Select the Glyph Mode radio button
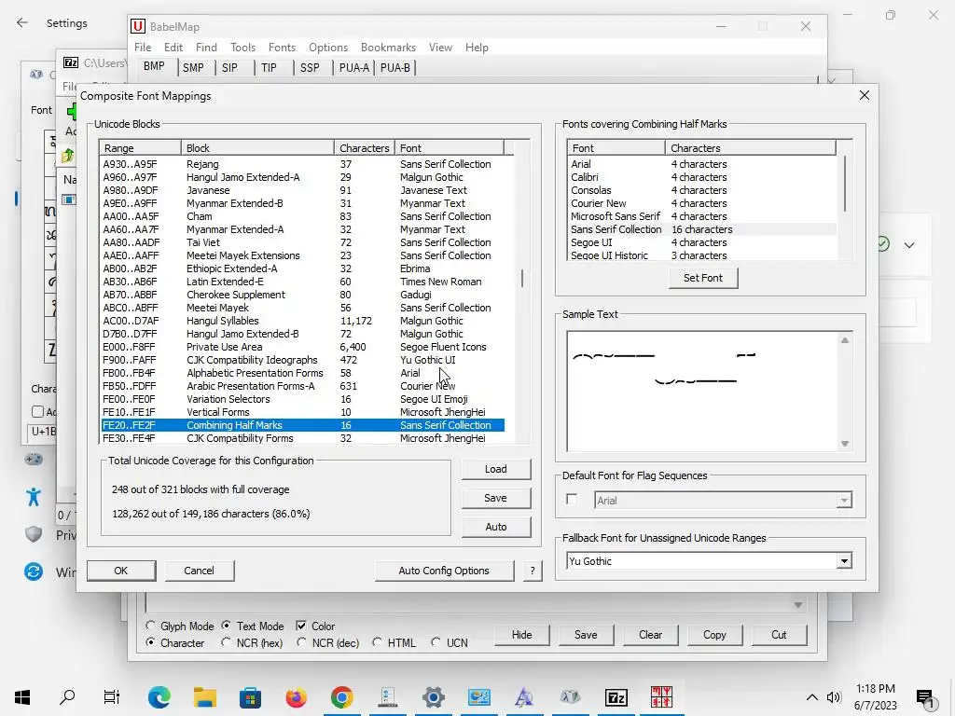This screenshot has width=955, height=716. 150,626
